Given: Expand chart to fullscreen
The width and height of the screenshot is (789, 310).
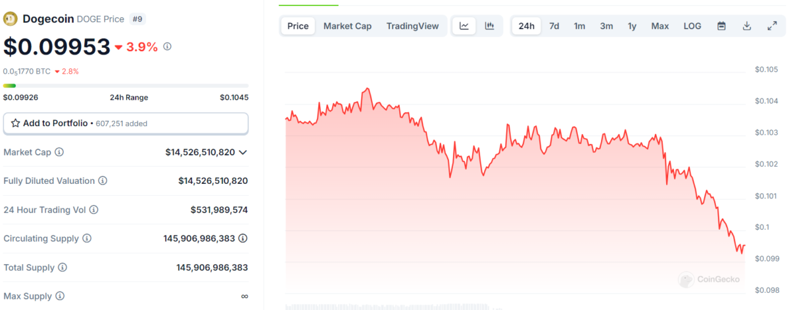Looking at the screenshot, I should pos(772,26).
